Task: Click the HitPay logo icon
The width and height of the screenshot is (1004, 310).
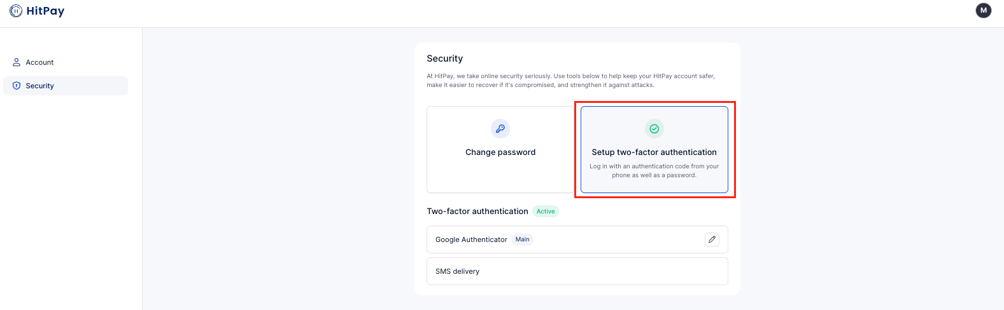Action: point(16,11)
